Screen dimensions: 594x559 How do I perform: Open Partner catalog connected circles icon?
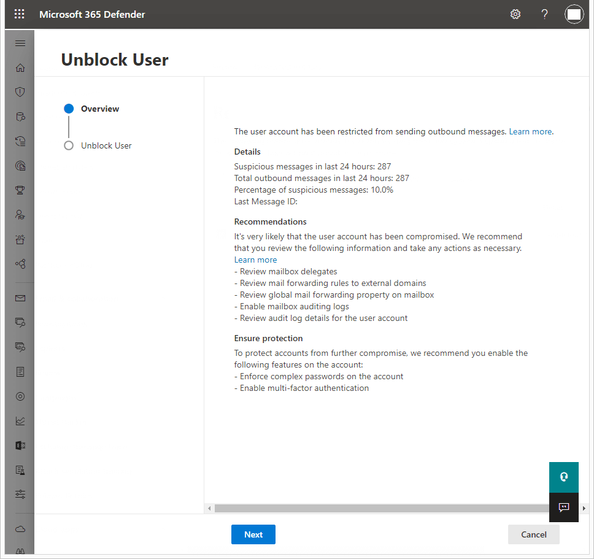point(20,264)
